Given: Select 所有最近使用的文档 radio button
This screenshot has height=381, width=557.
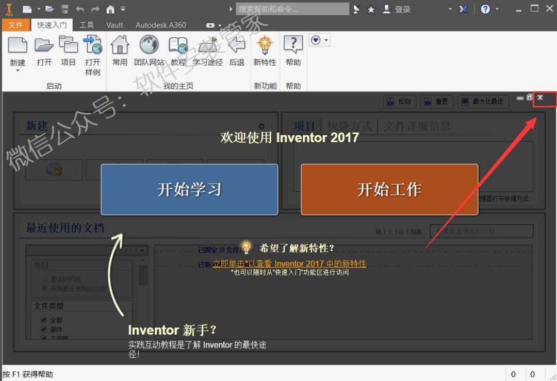Looking at the screenshot, I should 44,289.
